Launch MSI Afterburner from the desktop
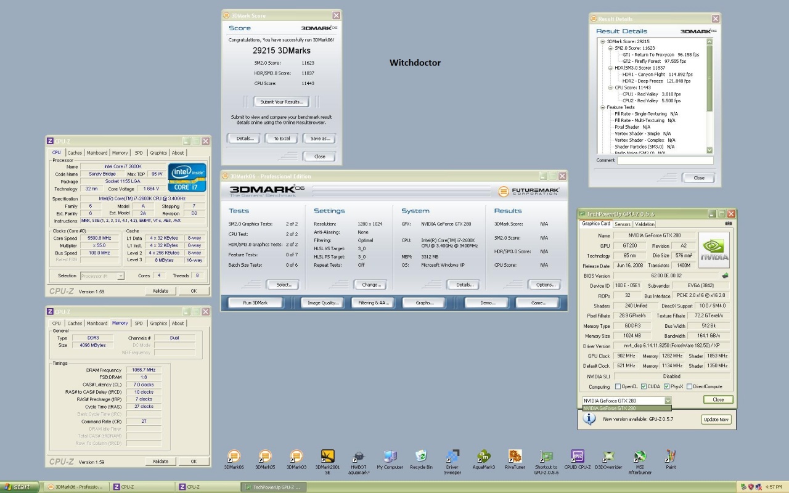 tap(640, 457)
